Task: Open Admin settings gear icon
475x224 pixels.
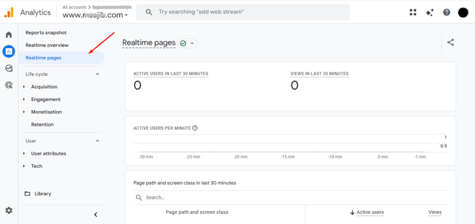Action: (x=9, y=211)
